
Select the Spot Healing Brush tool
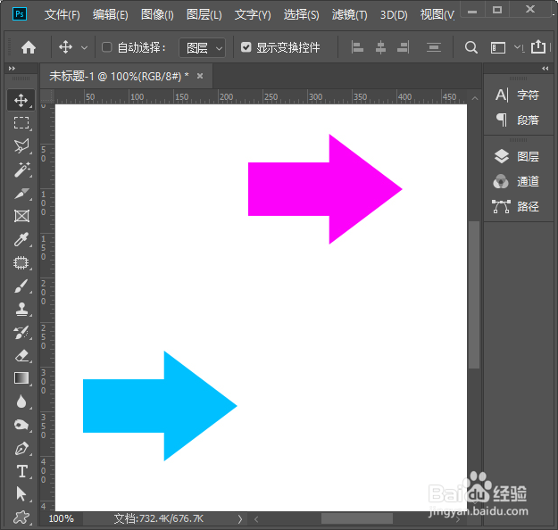click(21, 263)
